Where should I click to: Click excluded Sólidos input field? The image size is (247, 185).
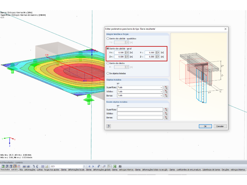[x=140, y=114]
